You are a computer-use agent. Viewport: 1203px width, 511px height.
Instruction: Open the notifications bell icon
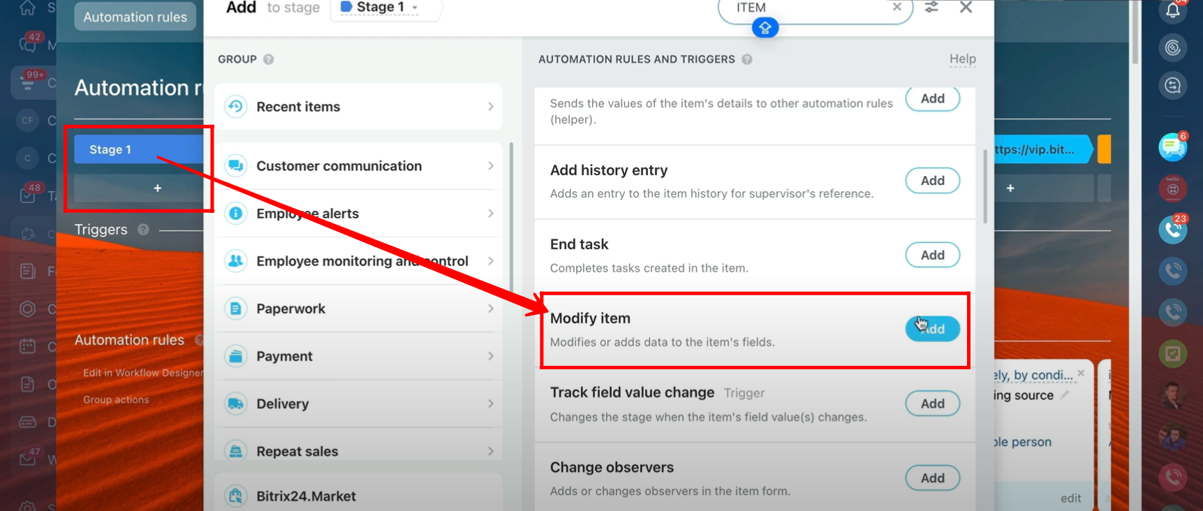(1173, 10)
